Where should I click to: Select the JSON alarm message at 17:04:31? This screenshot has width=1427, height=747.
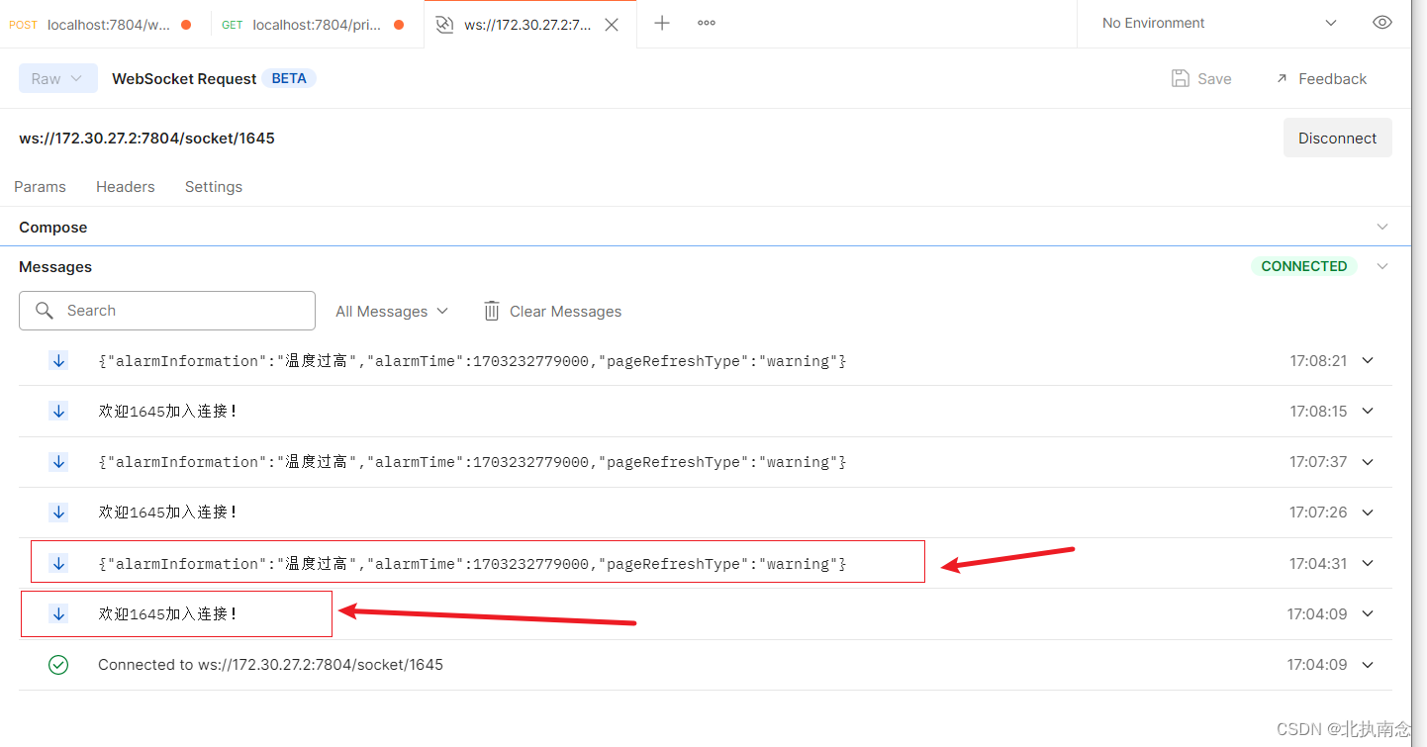click(472, 564)
